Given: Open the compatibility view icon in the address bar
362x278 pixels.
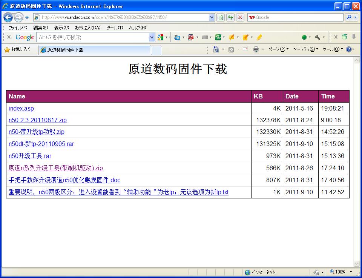Looking at the screenshot, I should [221, 17].
